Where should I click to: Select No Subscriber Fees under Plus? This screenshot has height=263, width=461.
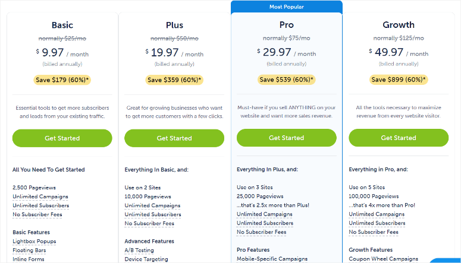[149, 223]
